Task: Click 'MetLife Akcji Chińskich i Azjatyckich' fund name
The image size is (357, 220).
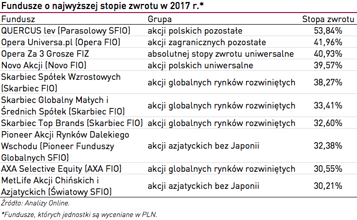Action: pos(56,186)
